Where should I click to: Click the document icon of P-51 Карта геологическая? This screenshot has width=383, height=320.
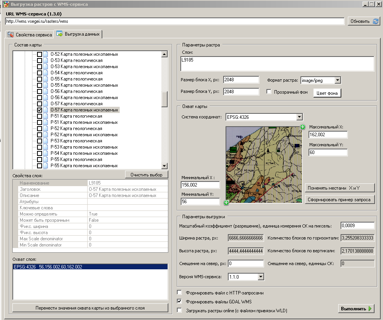pos(46,116)
